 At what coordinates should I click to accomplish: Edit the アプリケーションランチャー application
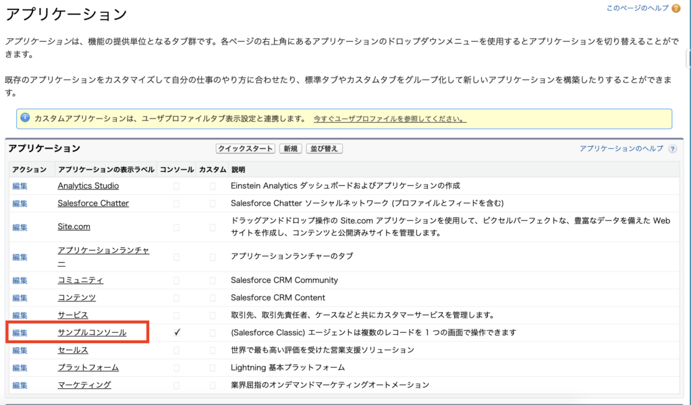20,257
